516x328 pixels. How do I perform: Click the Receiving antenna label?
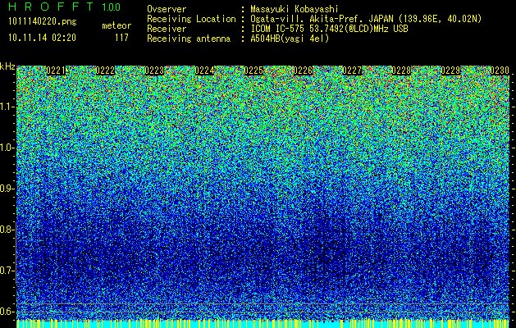(189, 39)
